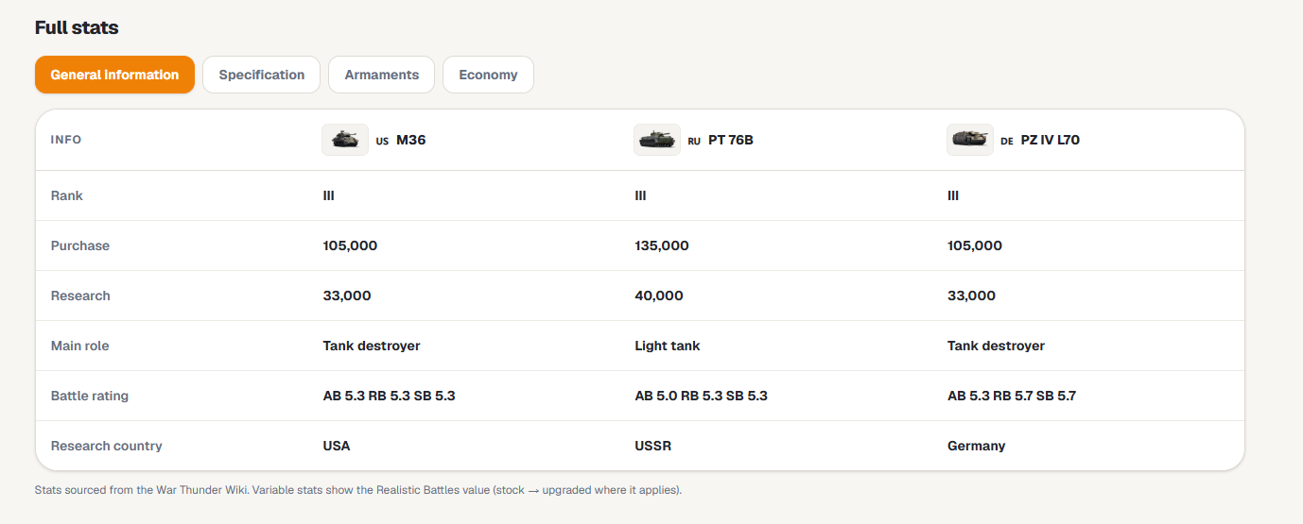Click the Battle rating row label
1303x524 pixels.
pyautogui.click(x=90, y=396)
